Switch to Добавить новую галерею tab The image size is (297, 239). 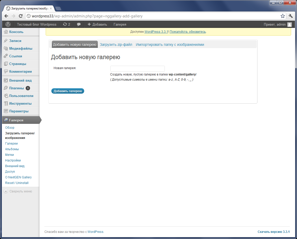[75, 45]
